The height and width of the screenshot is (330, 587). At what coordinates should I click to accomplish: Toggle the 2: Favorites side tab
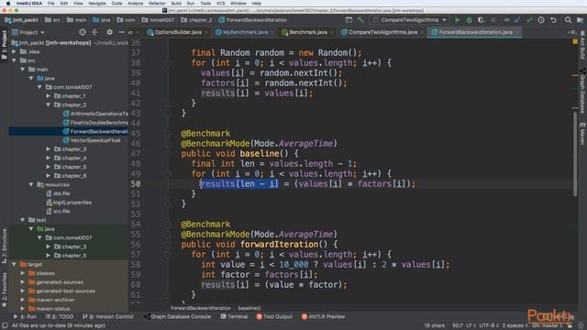point(4,290)
